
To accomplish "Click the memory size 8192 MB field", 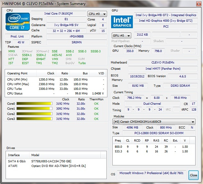I will tap(138, 86).
